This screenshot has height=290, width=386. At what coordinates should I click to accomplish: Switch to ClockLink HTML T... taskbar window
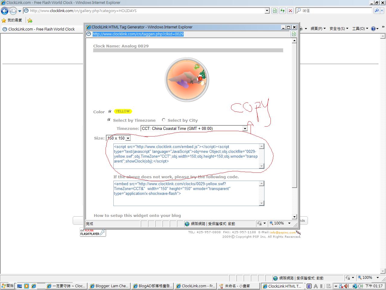pos(282,286)
